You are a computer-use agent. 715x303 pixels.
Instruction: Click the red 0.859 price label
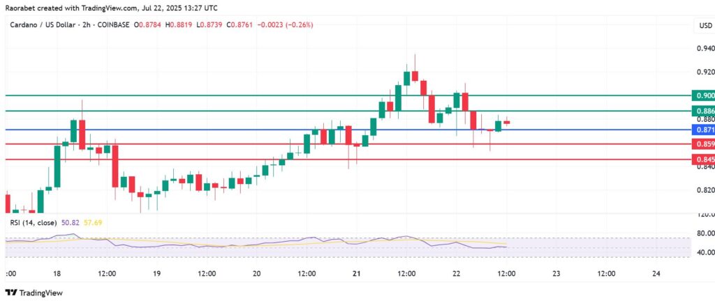(703, 144)
